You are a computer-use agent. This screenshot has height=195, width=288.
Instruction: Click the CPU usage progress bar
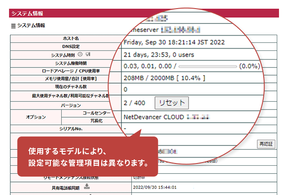coord(207,66)
